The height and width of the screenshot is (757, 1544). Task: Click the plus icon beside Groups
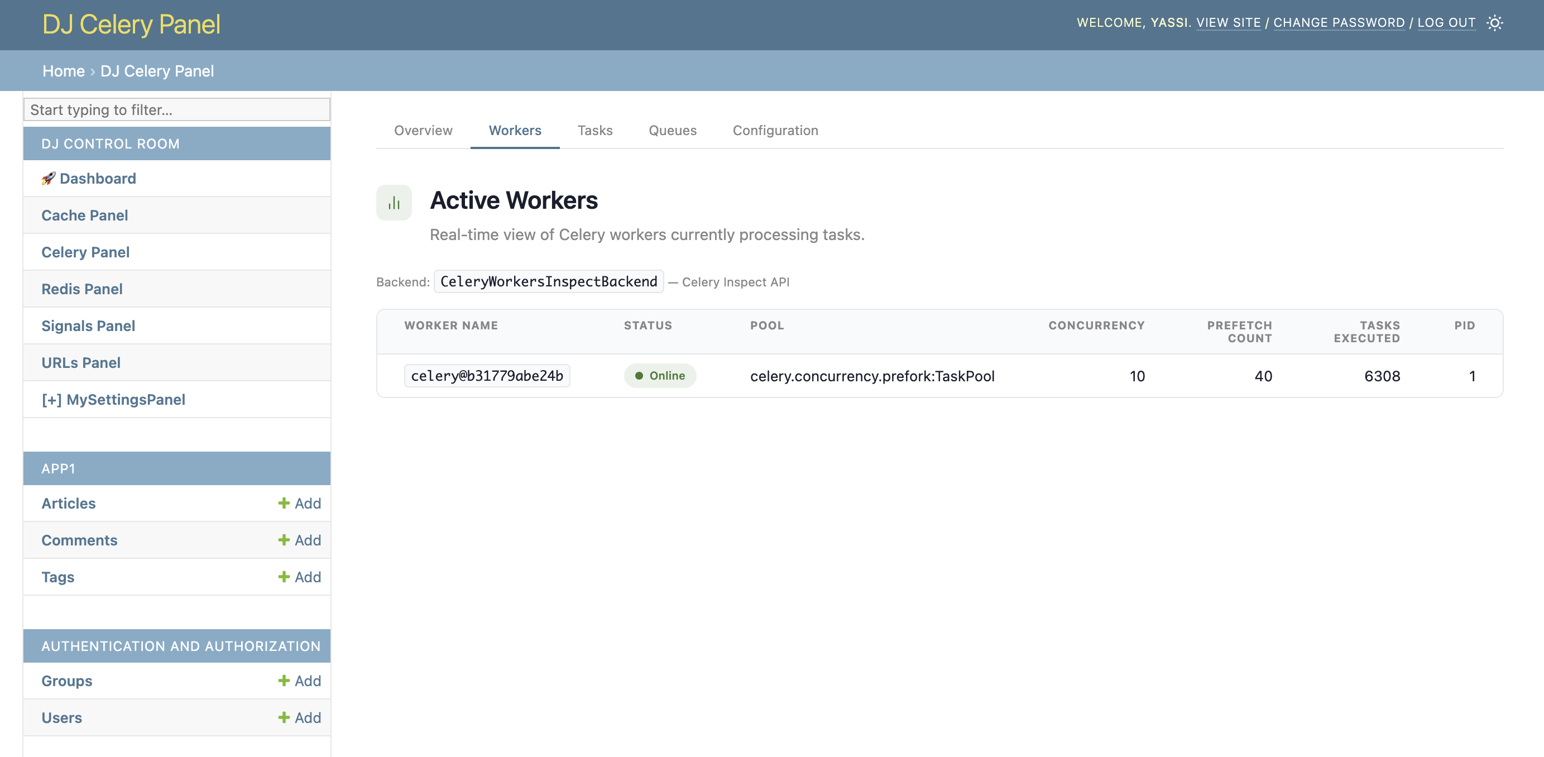[x=284, y=681]
